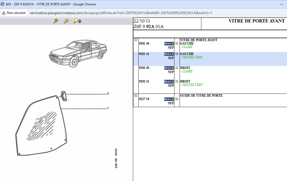The width and height of the screenshot is (287, 181).
Task: Click the zoom in magnifier icon
Action: (56, 21)
